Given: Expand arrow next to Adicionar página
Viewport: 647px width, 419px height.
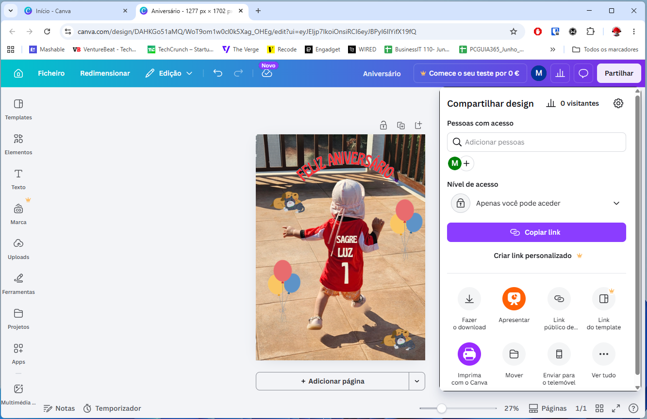Looking at the screenshot, I should coord(417,381).
